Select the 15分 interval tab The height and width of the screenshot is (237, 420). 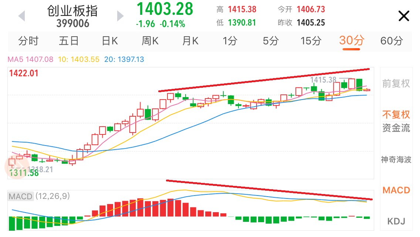(x=311, y=41)
